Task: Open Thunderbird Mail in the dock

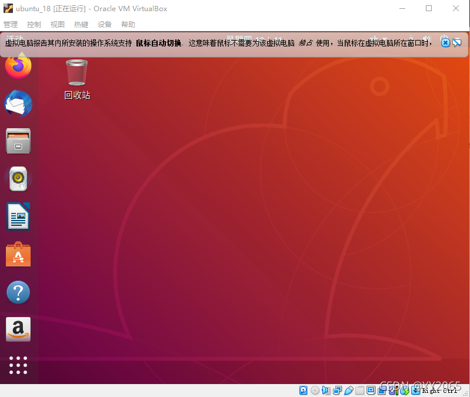Action: point(18,104)
